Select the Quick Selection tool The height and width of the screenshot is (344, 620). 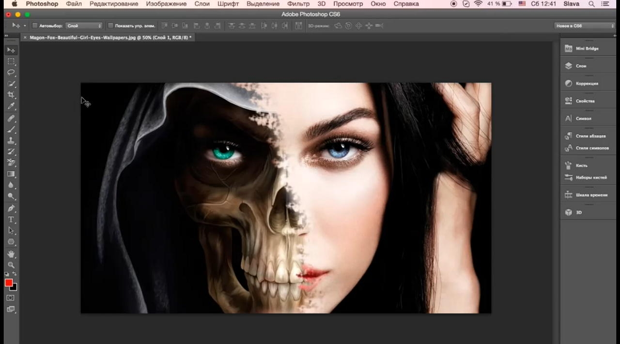pyautogui.click(x=11, y=84)
